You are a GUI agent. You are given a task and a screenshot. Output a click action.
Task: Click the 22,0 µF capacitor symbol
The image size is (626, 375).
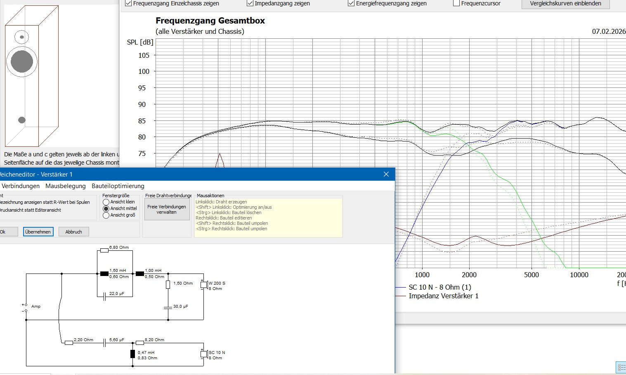point(104,297)
